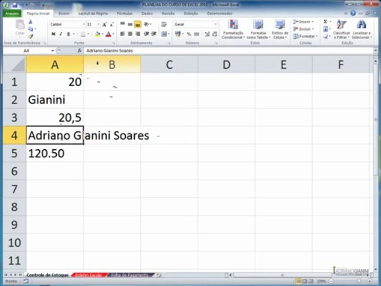
Task: Click the Borders icon in Fonte group
Action: (83, 34)
